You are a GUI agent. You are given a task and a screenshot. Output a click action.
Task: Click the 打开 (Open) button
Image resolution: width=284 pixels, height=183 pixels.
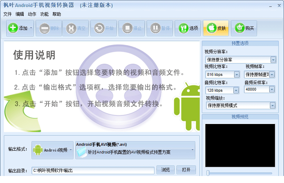[x=186, y=170]
